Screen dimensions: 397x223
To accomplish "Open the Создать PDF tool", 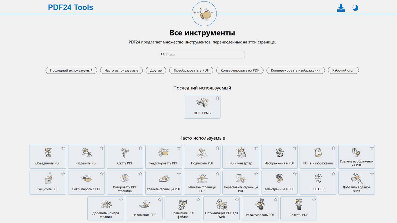I will point(299,209).
